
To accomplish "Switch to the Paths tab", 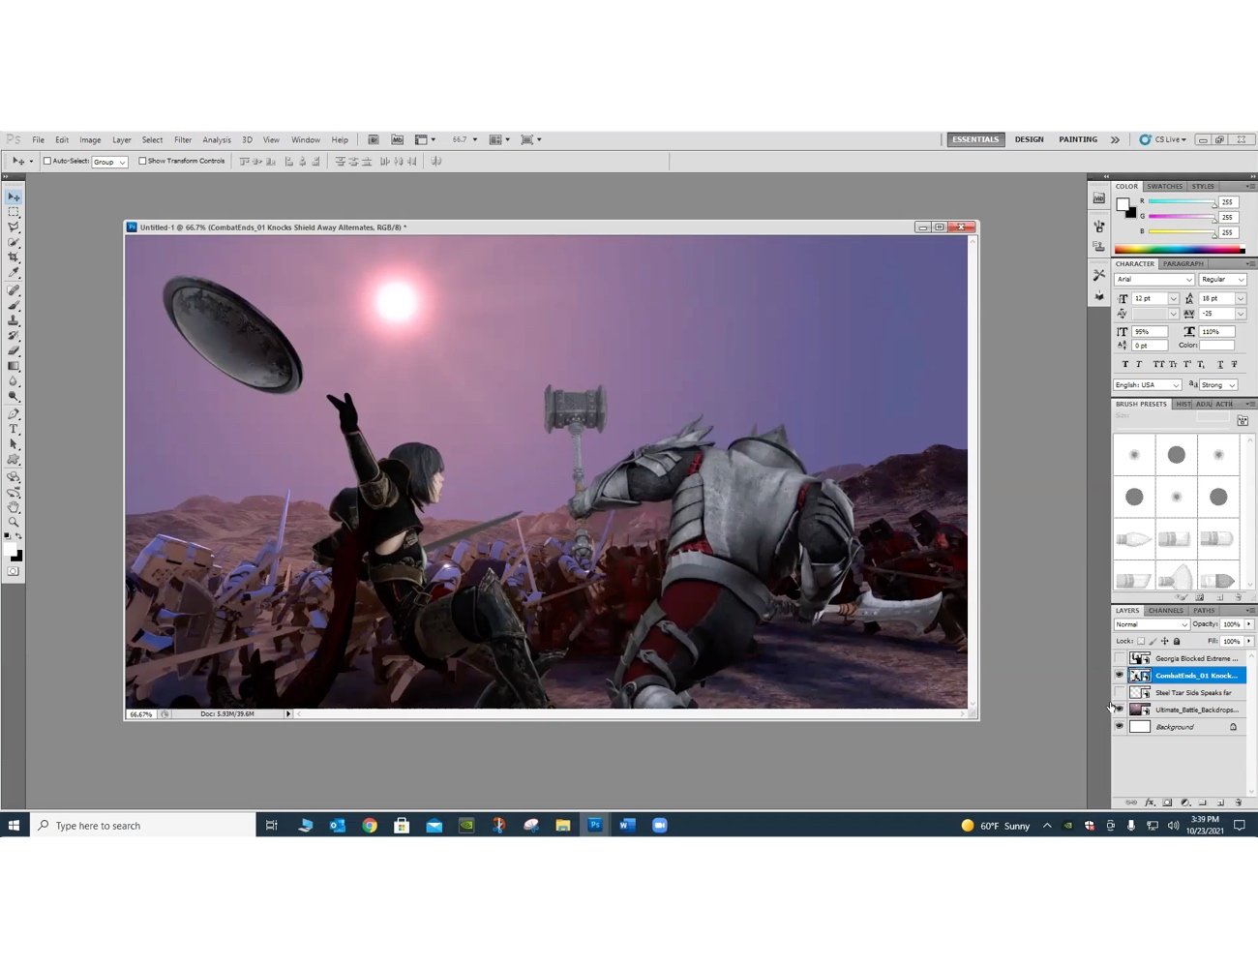I will [x=1204, y=611].
